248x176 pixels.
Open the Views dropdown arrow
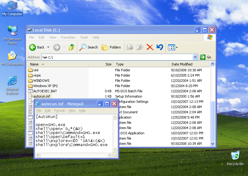pyautogui.click(x=177, y=47)
